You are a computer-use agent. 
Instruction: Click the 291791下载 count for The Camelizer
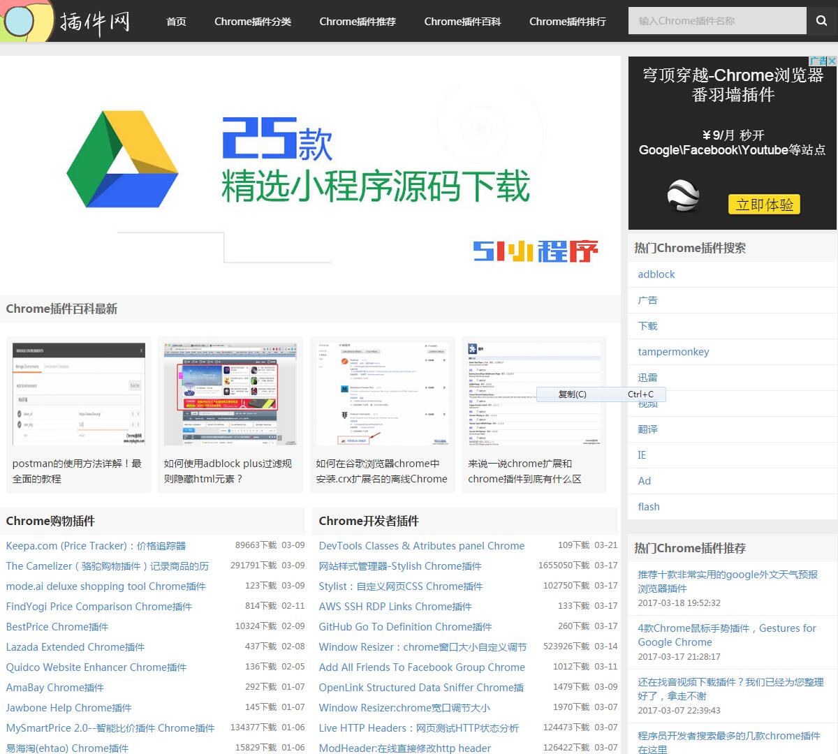[x=253, y=565]
